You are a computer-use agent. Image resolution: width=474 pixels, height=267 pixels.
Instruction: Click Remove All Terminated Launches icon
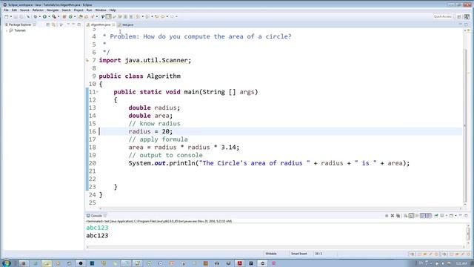[398, 216]
